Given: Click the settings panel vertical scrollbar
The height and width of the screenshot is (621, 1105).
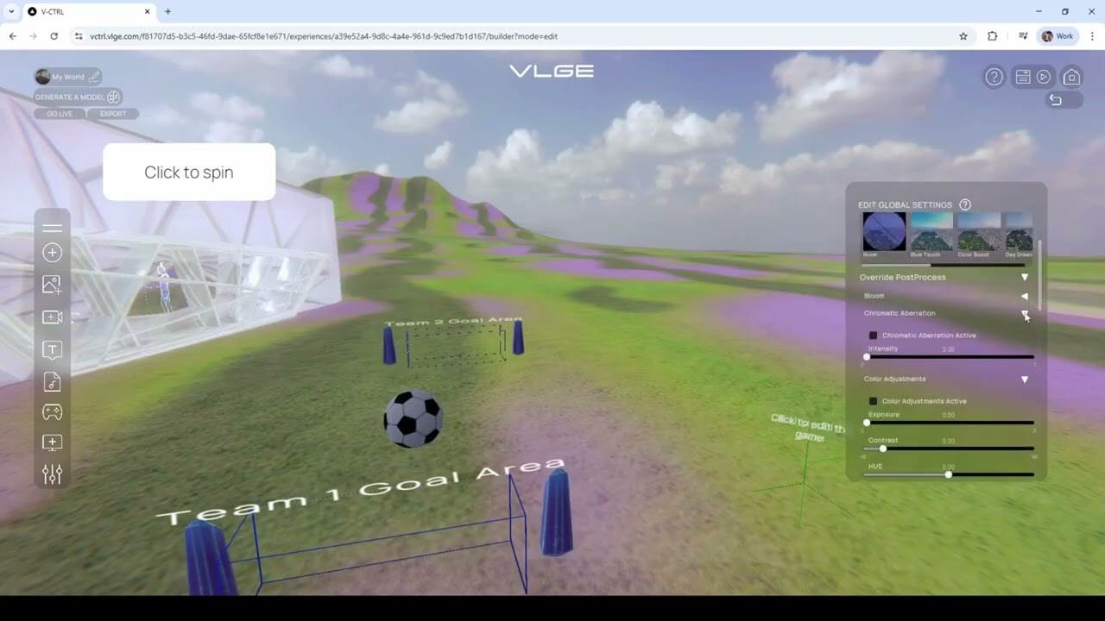Looking at the screenshot, I should click(x=1040, y=276).
